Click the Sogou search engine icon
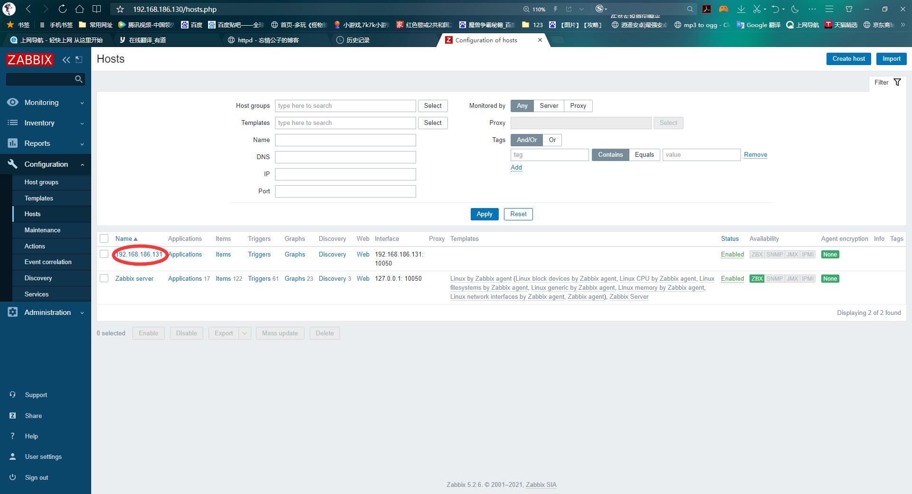The height and width of the screenshot is (494, 912). pos(600,9)
